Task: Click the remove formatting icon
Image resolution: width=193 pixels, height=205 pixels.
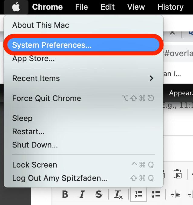Action: [x=118, y=194]
